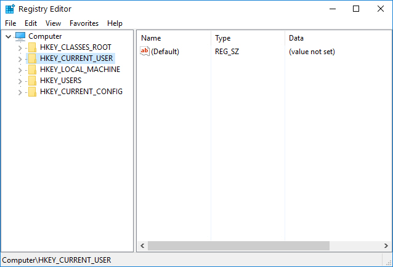Close the Registry Editor window

(x=381, y=9)
